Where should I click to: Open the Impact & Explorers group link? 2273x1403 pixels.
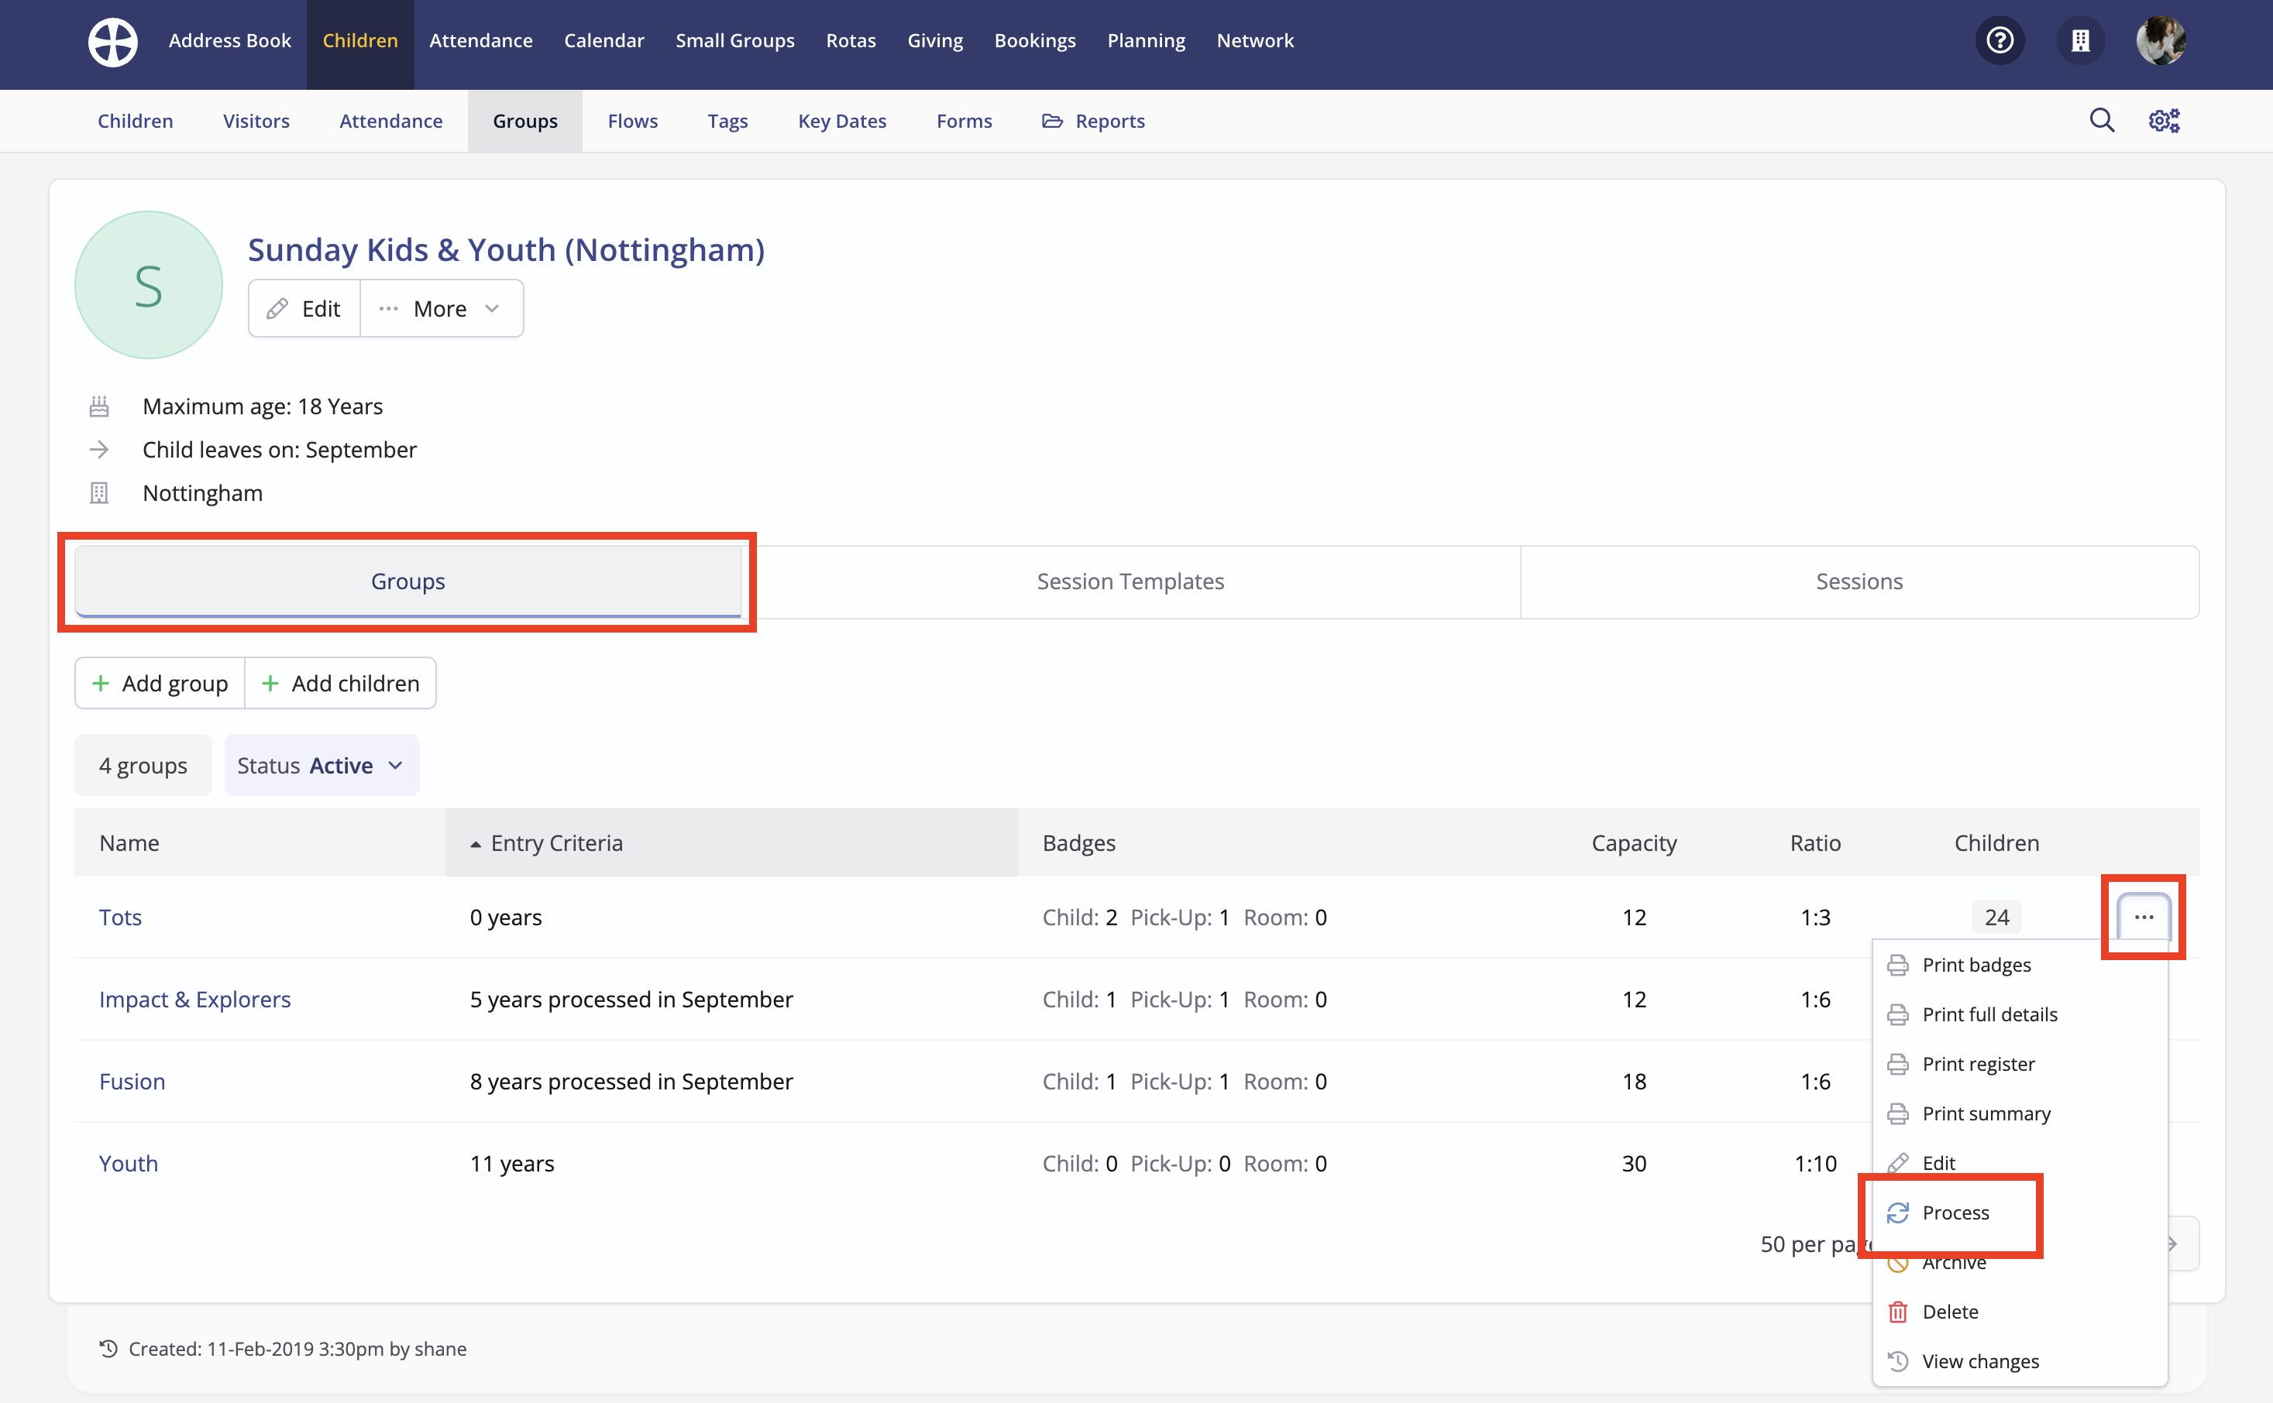tap(195, 1000)
